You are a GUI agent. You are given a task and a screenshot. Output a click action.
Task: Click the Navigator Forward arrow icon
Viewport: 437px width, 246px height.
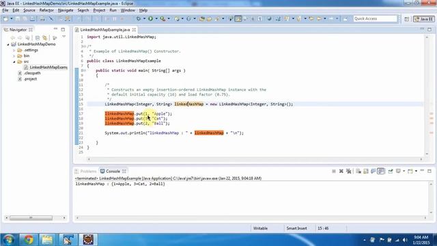[x=20, y=38]
